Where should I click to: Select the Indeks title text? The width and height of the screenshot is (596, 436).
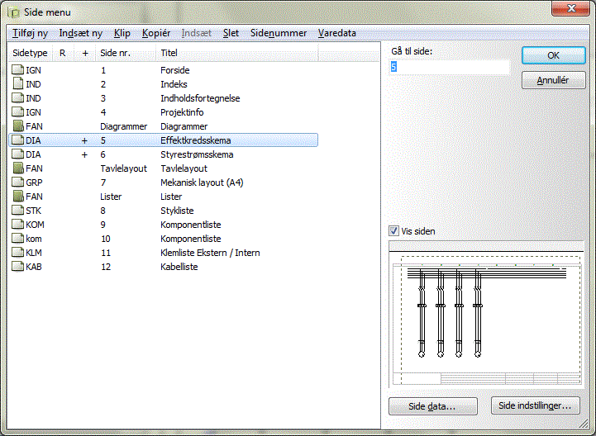[174, 84]
